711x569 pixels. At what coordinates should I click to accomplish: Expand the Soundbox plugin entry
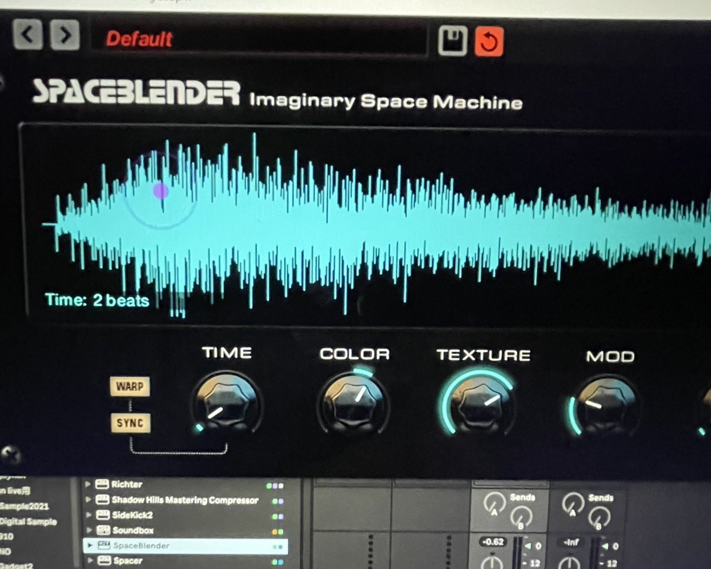coord(88,531)
